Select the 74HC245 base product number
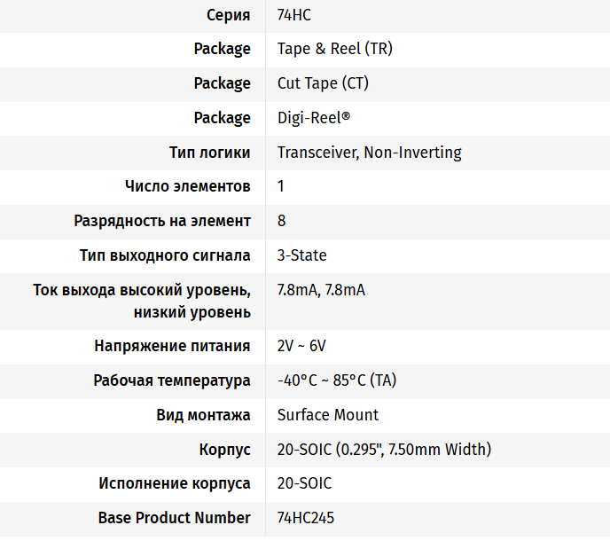The image size is (610, 541). click(306, 518)
